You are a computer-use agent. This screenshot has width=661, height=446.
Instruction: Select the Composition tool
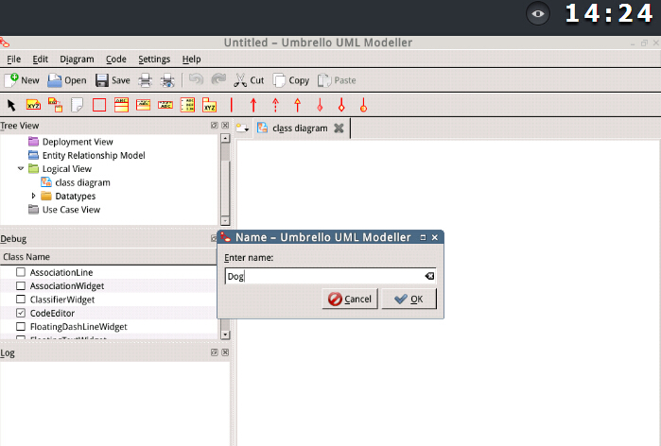click(x=341, y=105)
